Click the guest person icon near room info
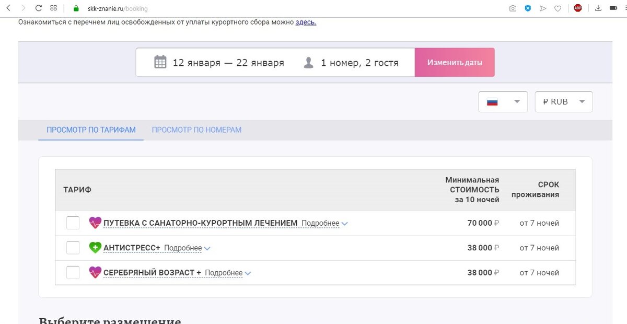627x324 pixels. tap(308, 62)
